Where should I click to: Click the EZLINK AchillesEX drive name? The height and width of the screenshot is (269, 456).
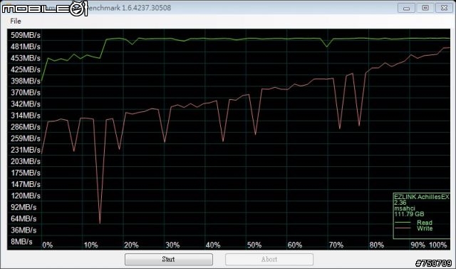(422, 197)
